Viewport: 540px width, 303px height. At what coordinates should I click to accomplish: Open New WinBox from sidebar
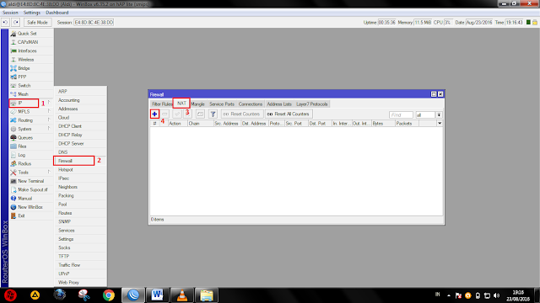tap(30, 207)
